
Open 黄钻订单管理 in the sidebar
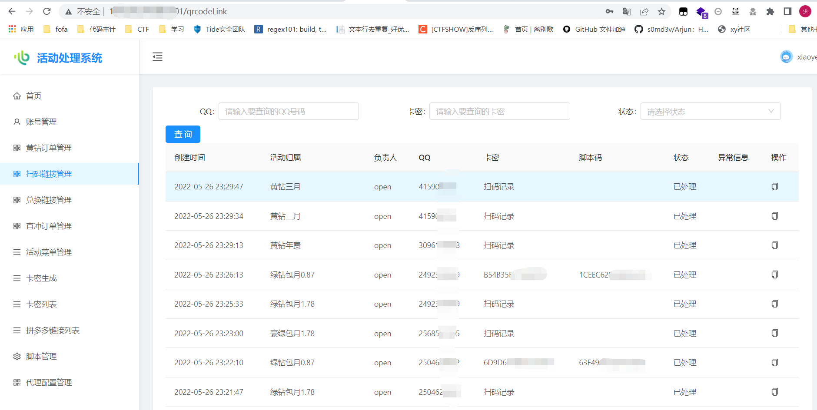[70, 148]
